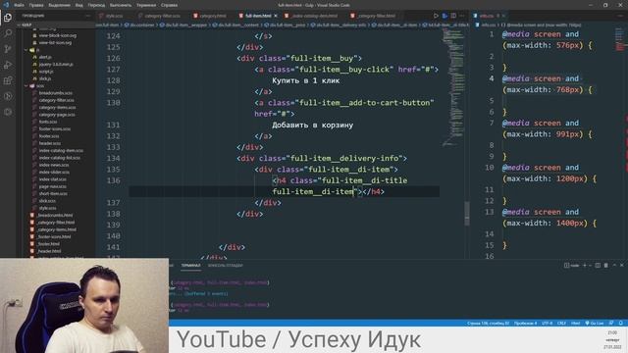
Task: Open the explorer panel more actions menu
Action: [x=88, y=16]
